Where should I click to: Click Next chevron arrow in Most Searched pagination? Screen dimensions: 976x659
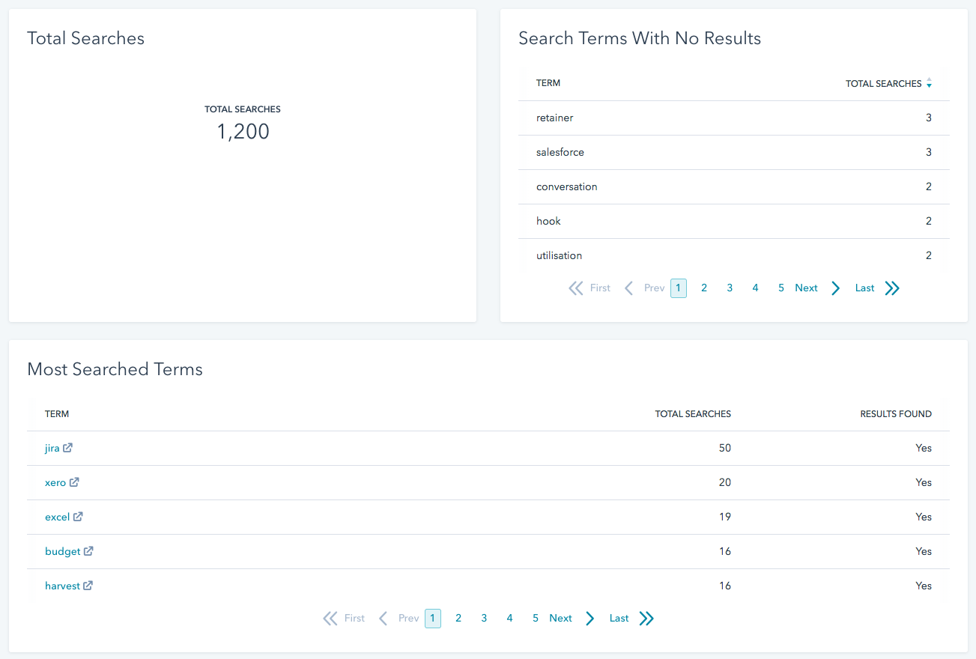point(589,619)
